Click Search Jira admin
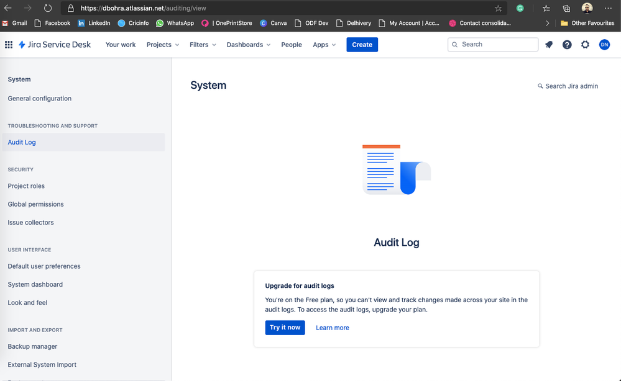Screen dimensions: 621x381 [x=568, y=86]
